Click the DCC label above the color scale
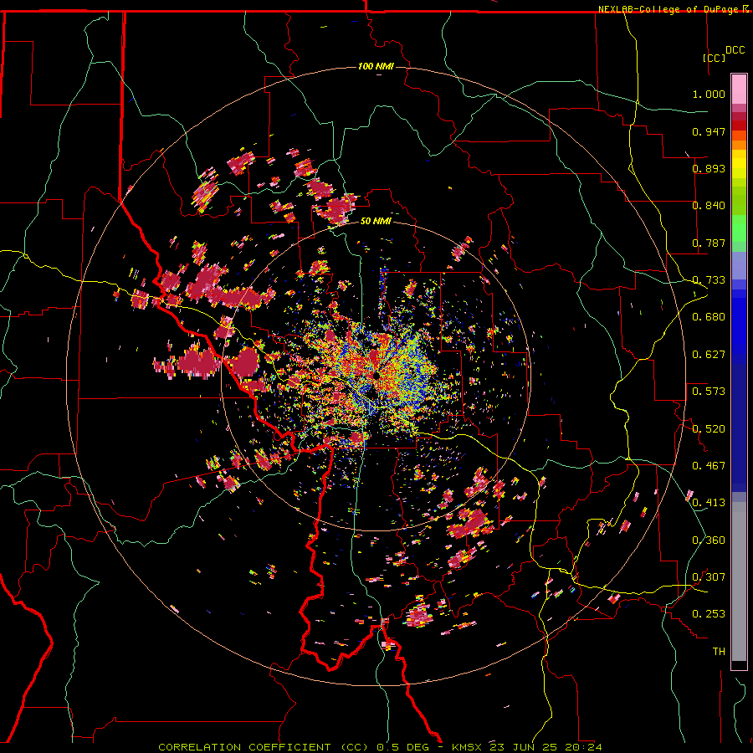Image resolution: width=753 pixels, height=753 pixels. (735, 50)
